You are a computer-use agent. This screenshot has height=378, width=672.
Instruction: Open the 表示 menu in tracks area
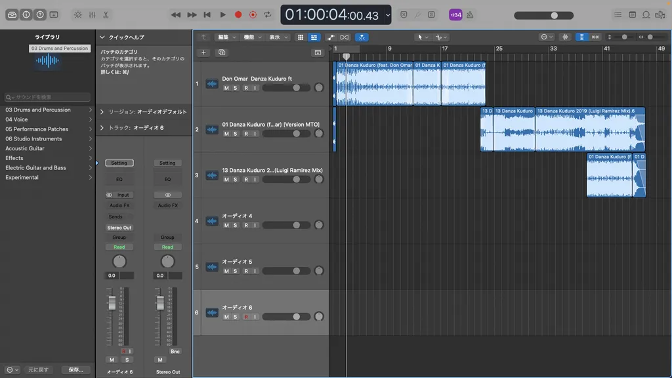click(278, 37)
